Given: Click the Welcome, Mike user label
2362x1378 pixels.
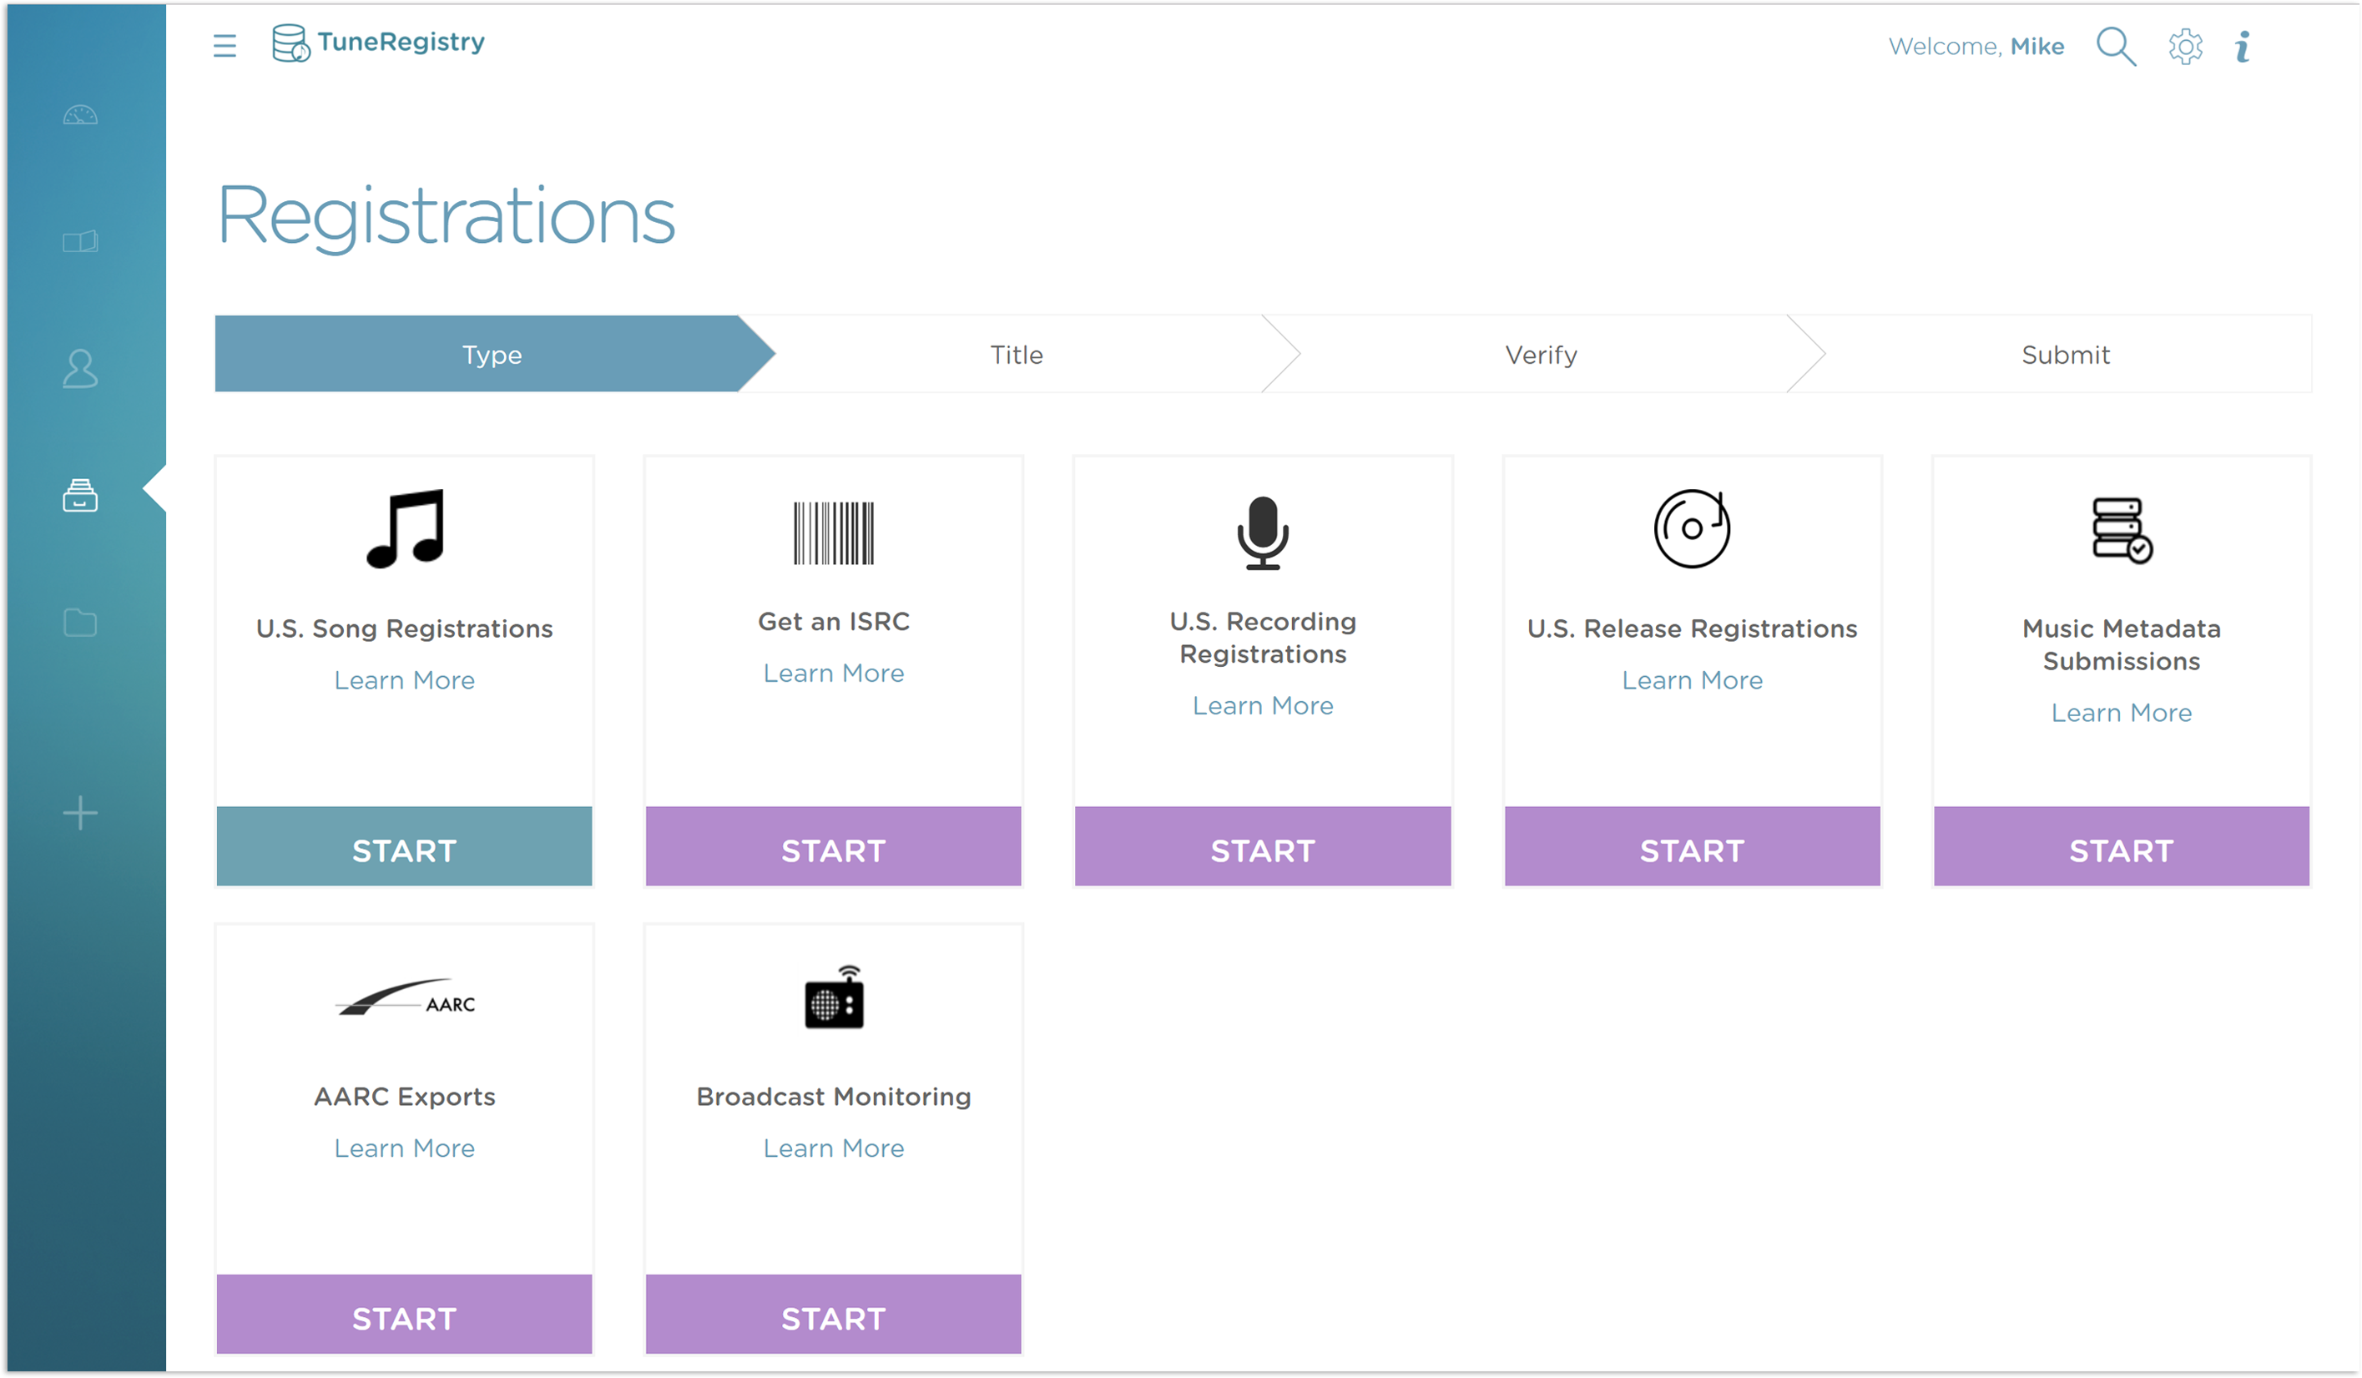Looking at the screenshot, I should click(x=1976, y=46).
